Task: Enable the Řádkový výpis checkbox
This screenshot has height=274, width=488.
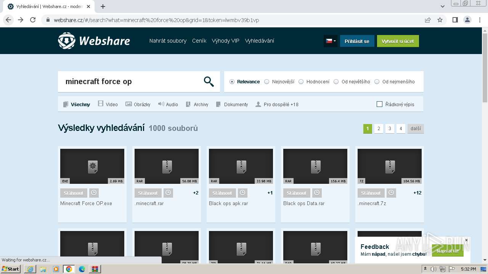Action: (379, 104)
